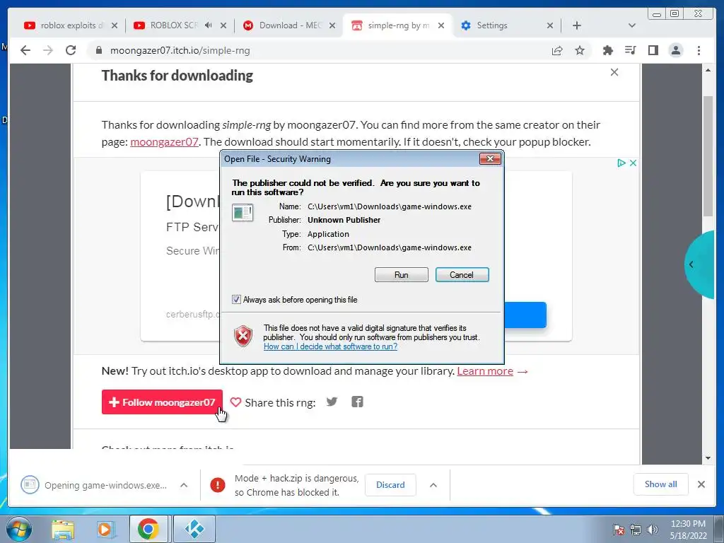Share this page via the share icon
Viewport: 724px width, 543px height.
coord(557,50)
